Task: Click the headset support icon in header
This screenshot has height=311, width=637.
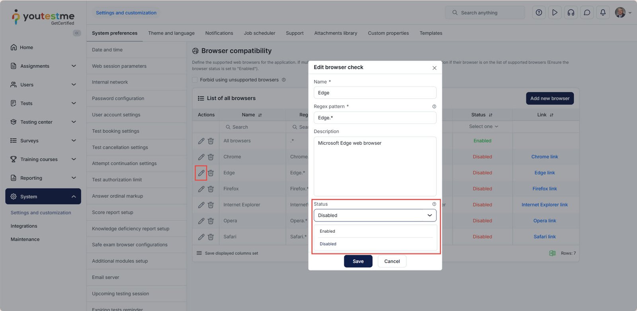Action: pos(571,13)
